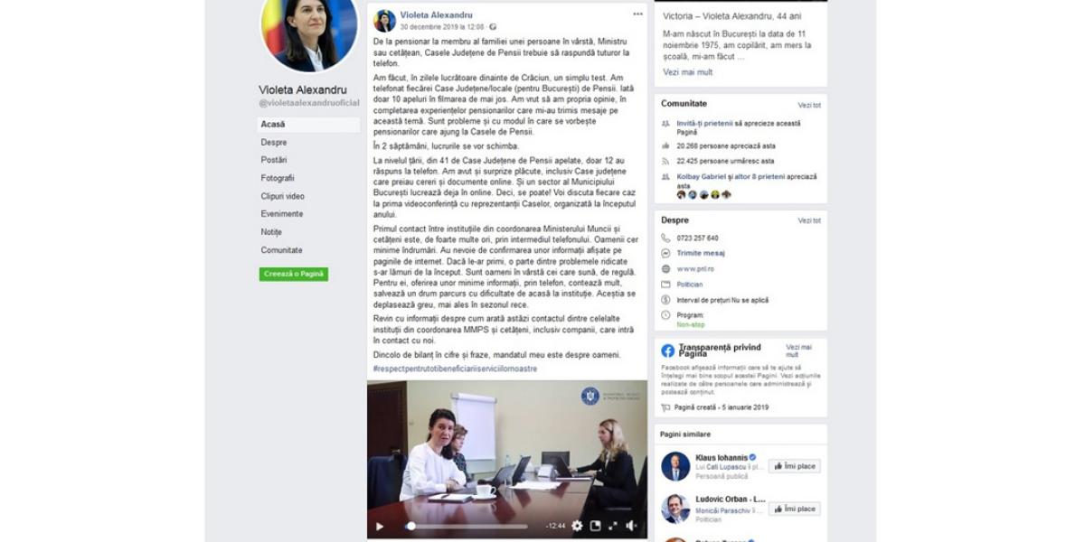Click Trimite mesaj messenger link

point(701,253)
